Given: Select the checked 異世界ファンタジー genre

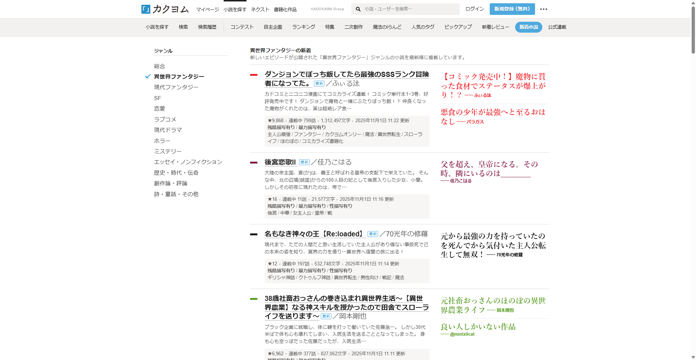Looking at the screenshot, I should pos(179,76).
